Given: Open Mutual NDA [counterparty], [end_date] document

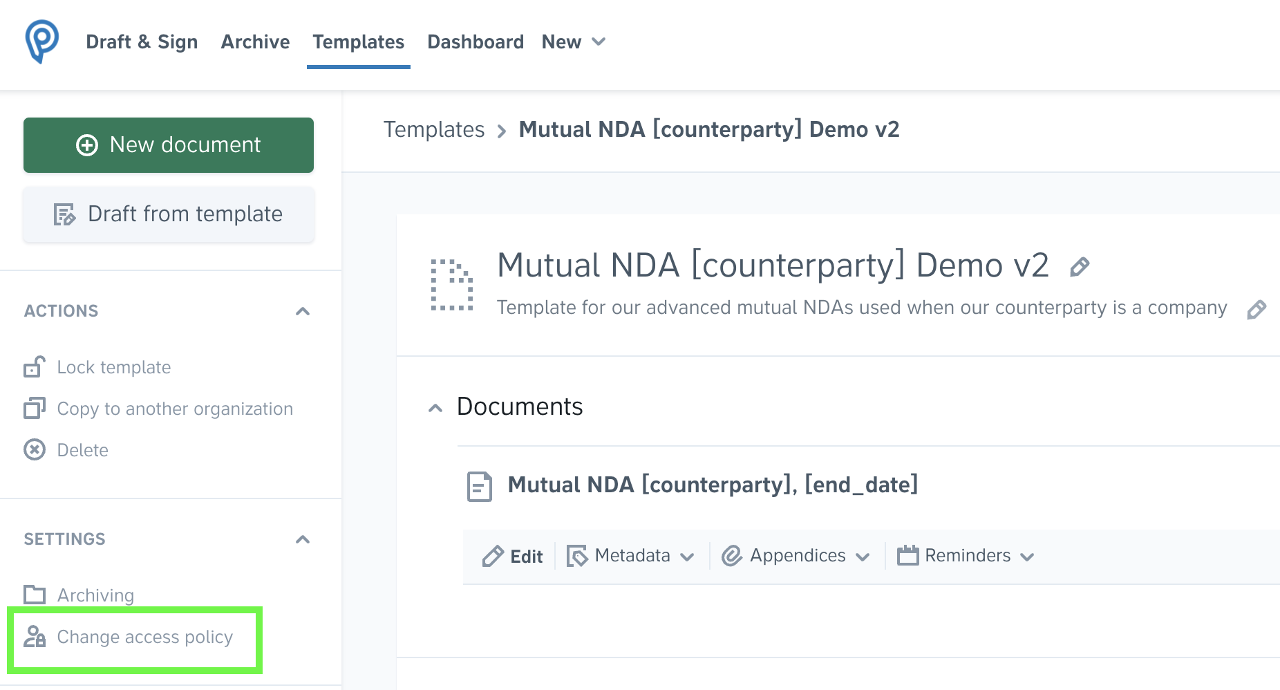Looking at the screenshot, I should [713, 485].
